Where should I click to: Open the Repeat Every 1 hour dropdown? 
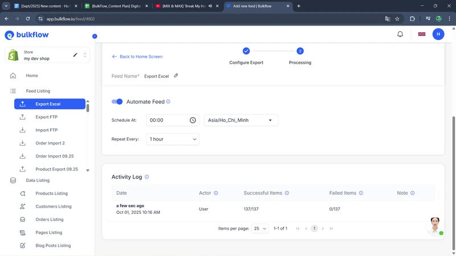pos(173,139)
